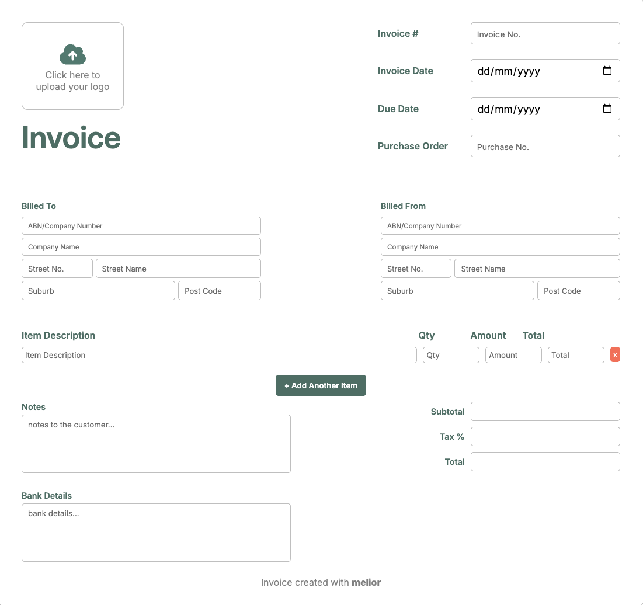Screen dimensions: 643x605
Task: Click the melior link in footer
Action: point(366,582)
